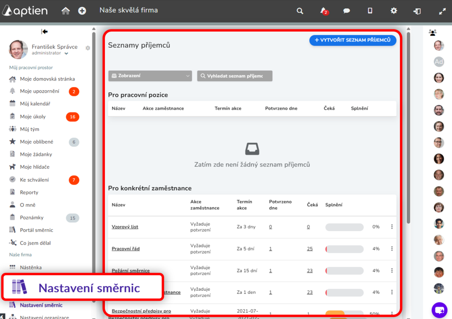
Task: Open the settings gear icon
Action: point(394,11)
